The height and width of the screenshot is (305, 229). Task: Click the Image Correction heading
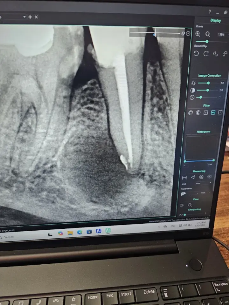coord(210,76)
